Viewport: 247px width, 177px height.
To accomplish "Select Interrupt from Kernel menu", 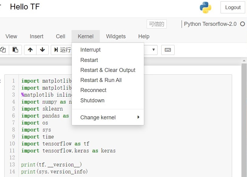I will pos(108,50).
